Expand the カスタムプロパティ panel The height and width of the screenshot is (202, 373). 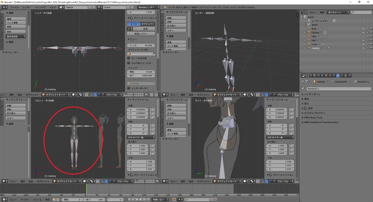point(314,113)
